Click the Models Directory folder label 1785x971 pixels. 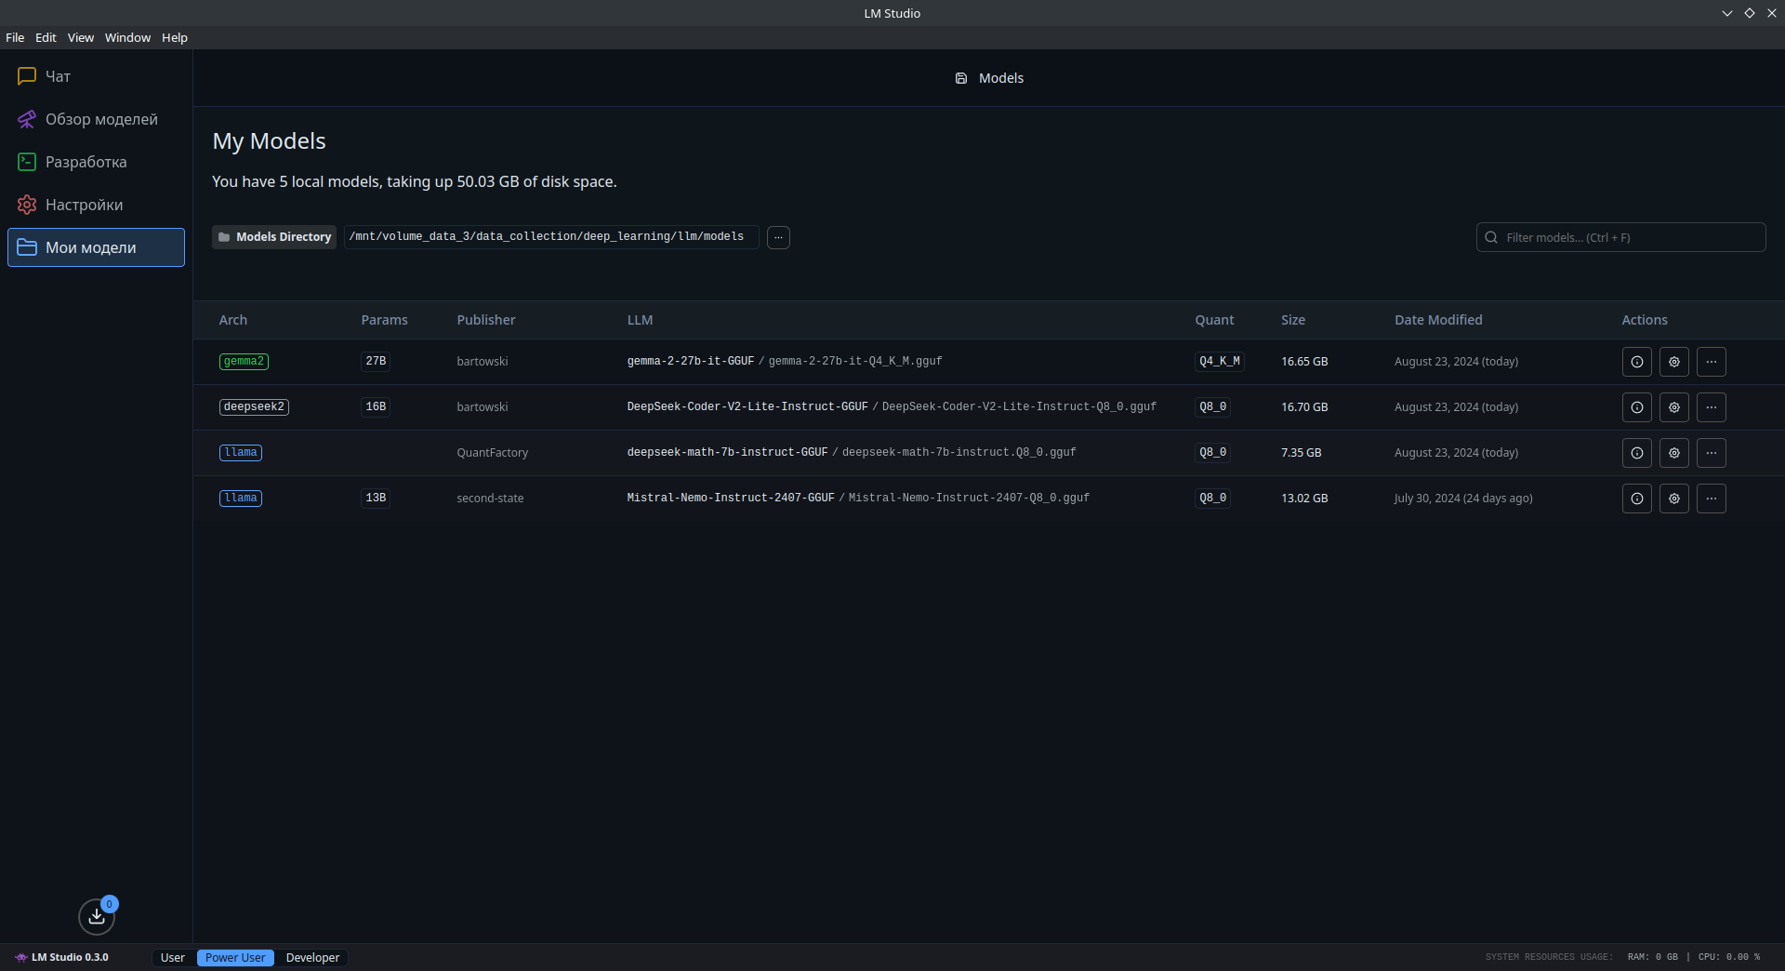pos(274,237)
